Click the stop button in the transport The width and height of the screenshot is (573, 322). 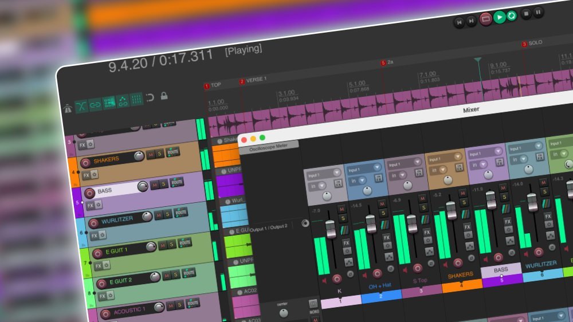[526, 14]
